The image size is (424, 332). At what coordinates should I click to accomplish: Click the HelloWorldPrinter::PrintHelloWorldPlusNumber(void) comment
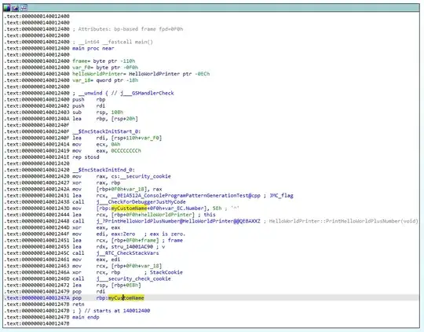click(x=344, y=221)
